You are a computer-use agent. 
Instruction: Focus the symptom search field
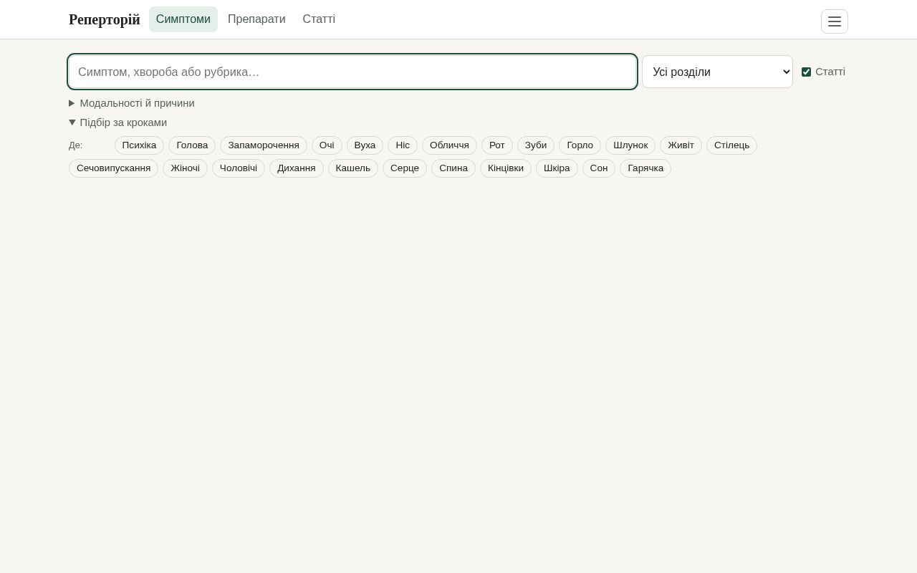pos(352,72)
